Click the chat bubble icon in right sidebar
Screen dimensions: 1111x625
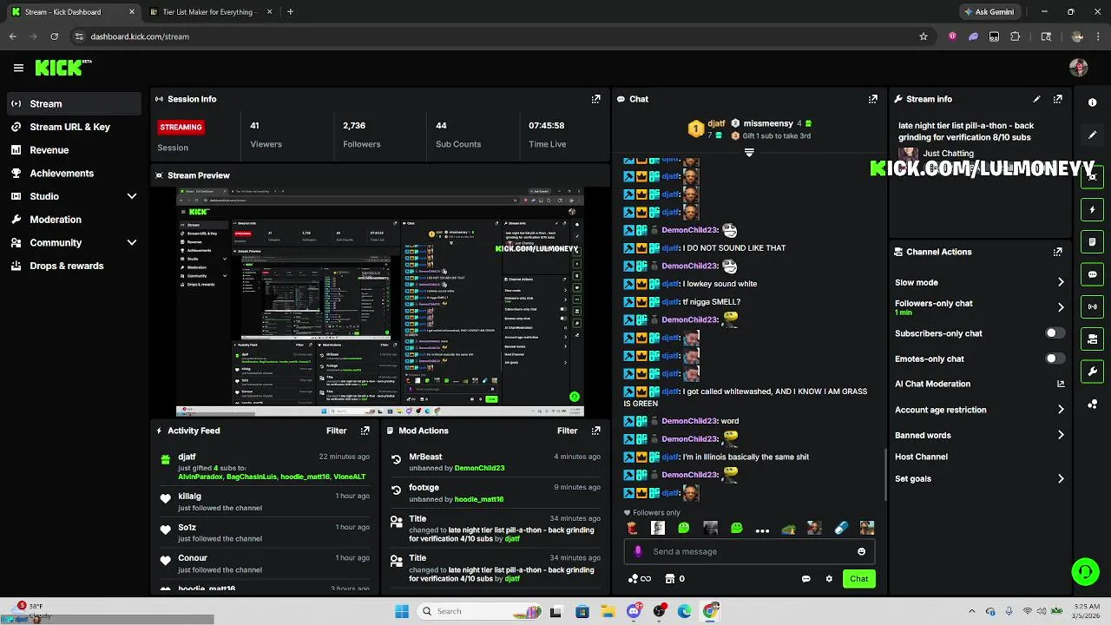pos(1093,274)
